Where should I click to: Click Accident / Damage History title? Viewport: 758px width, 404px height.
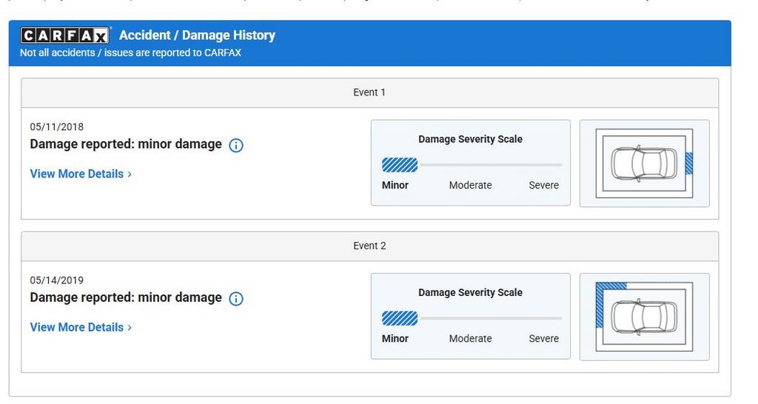[x=197, y=36]
